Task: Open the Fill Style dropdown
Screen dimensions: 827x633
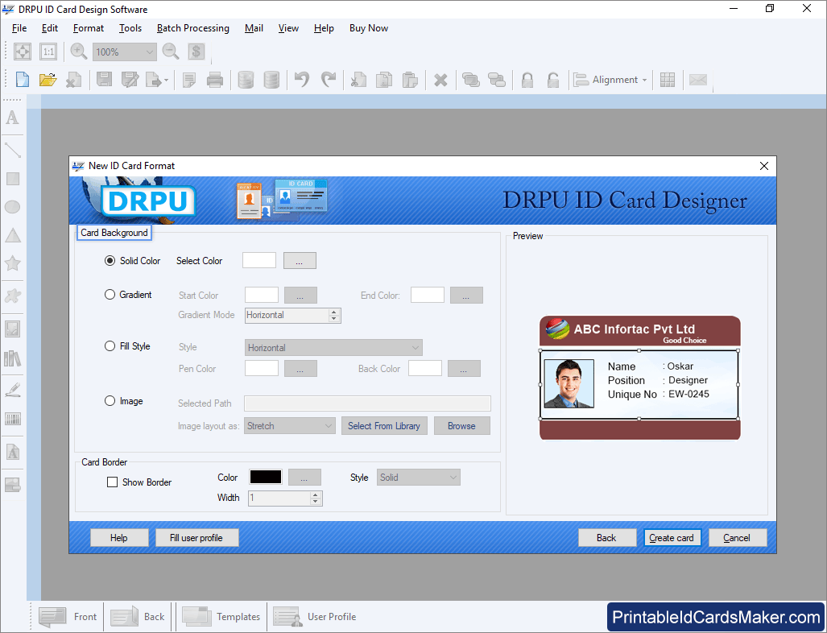Action: click(x=334, y=348)
